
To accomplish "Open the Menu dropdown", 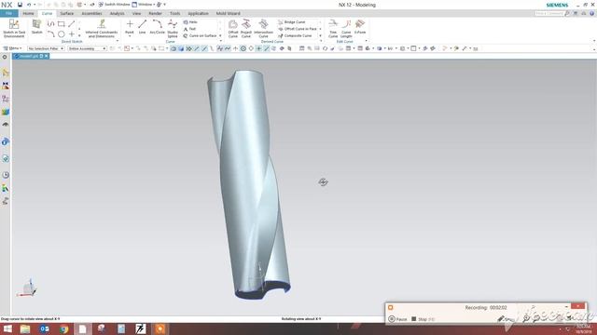I will (x=12, y=48).
